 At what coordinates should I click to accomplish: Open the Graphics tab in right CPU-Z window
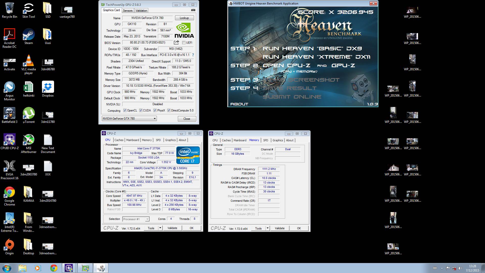click(278, 140)
